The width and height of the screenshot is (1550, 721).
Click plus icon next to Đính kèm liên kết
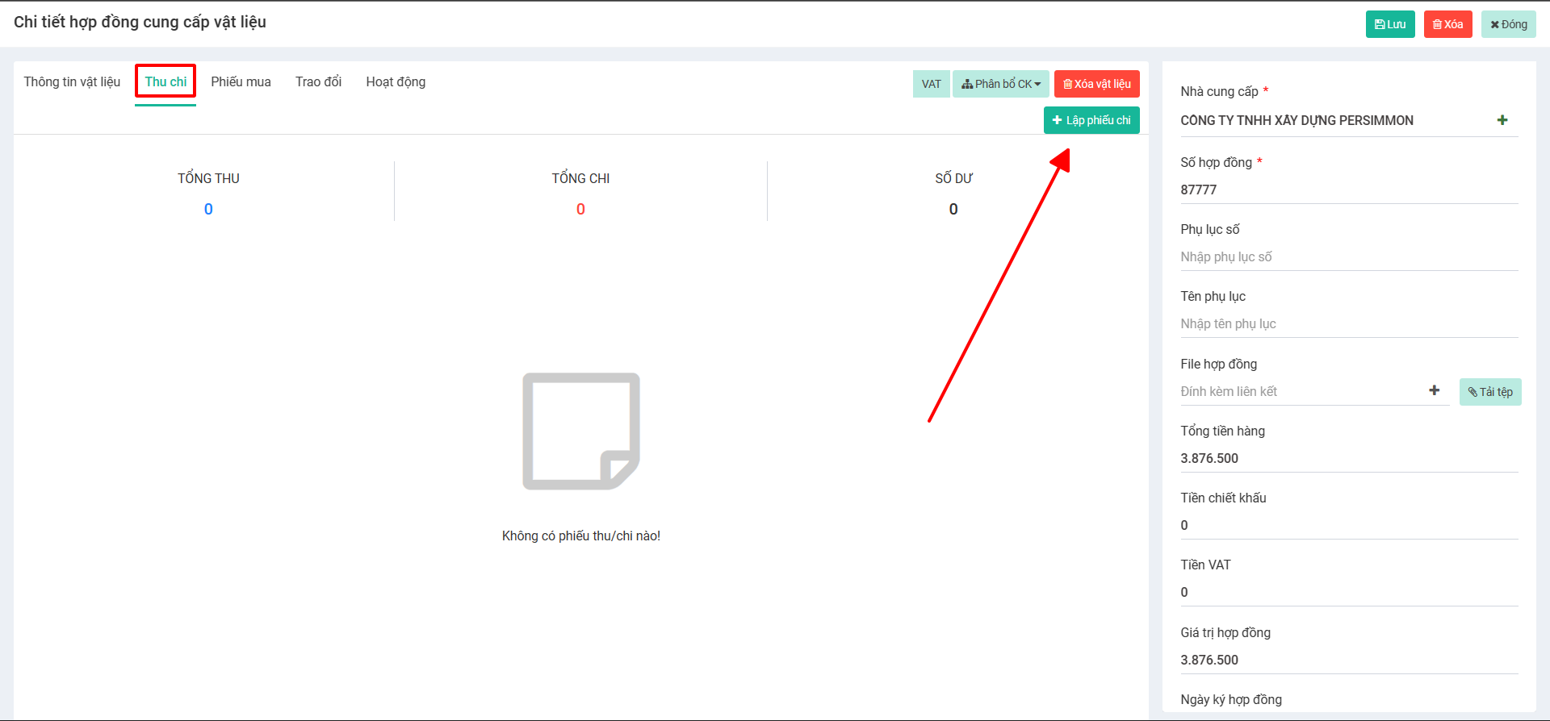click(1434, 390)
